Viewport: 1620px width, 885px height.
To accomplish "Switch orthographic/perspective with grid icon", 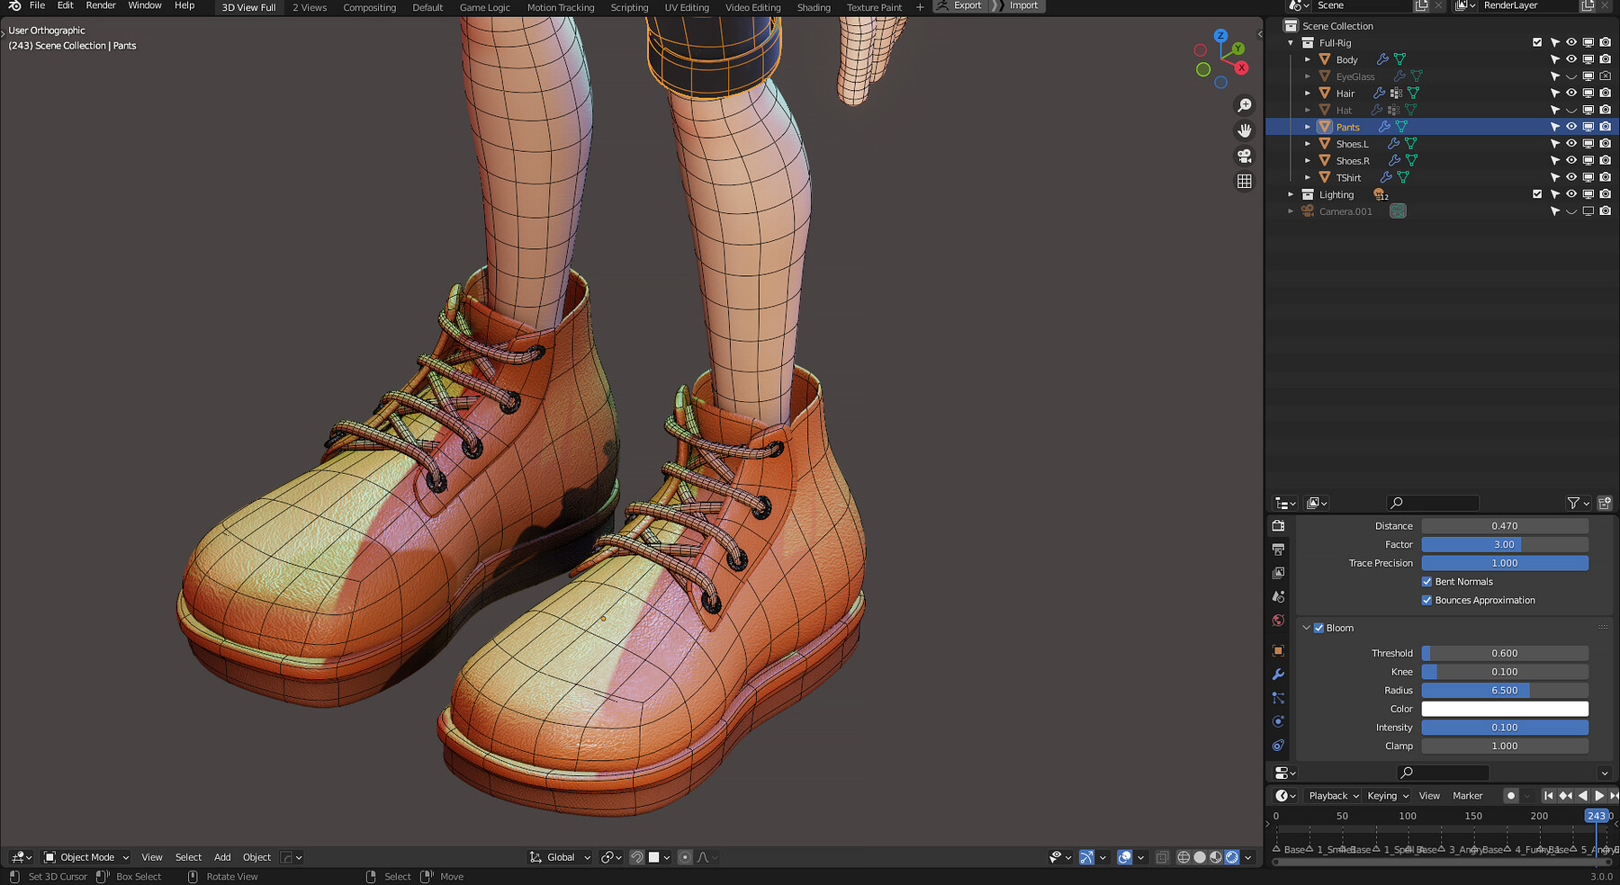I will (x=1245, y=181).
